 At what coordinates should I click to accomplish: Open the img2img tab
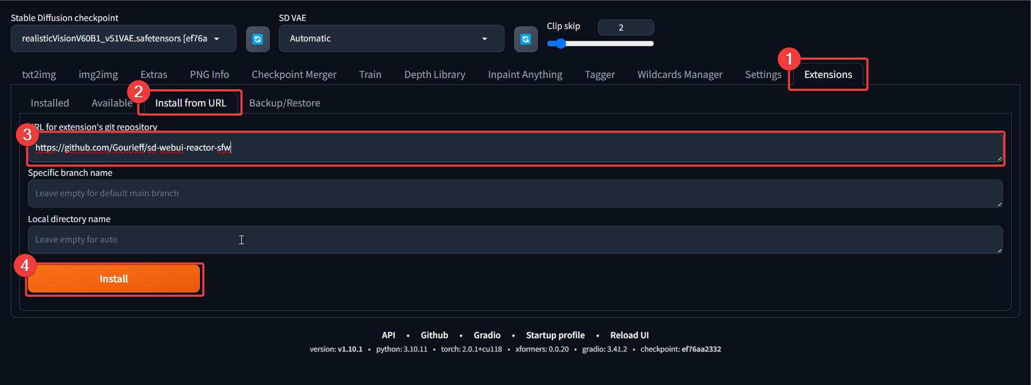click(x=98, y=75)
